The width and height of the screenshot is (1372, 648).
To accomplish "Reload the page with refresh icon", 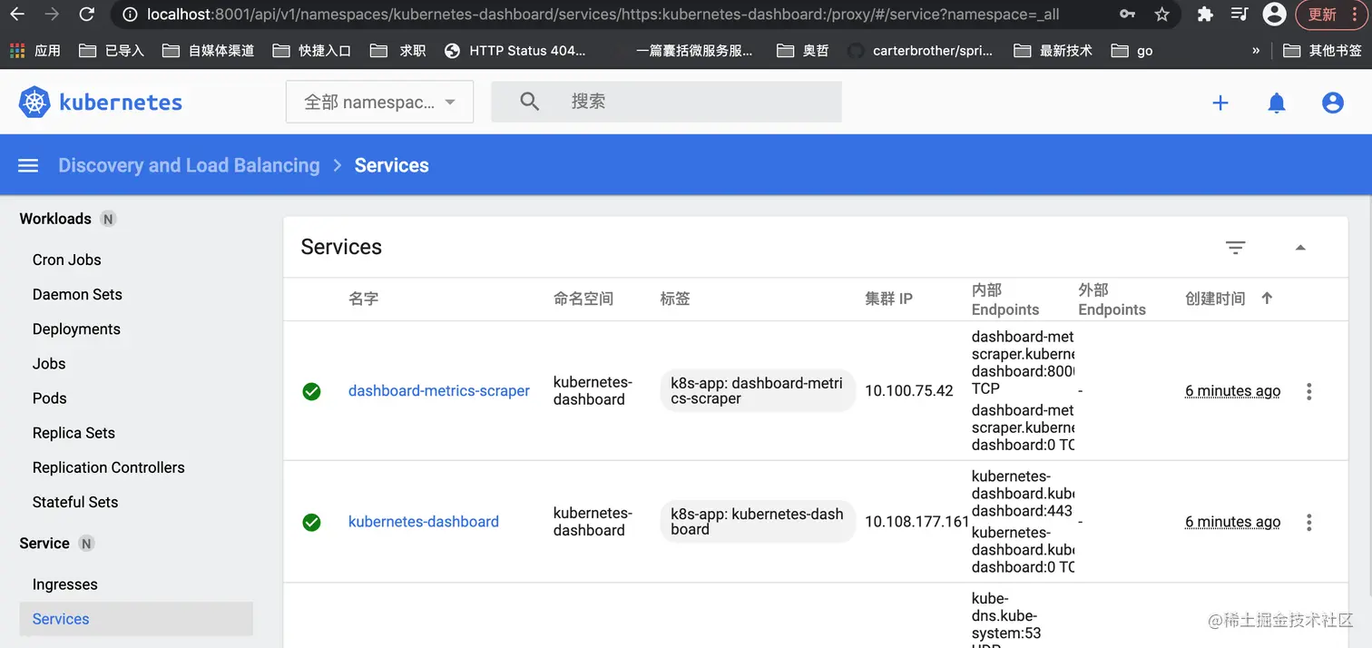I will (86, 15).
